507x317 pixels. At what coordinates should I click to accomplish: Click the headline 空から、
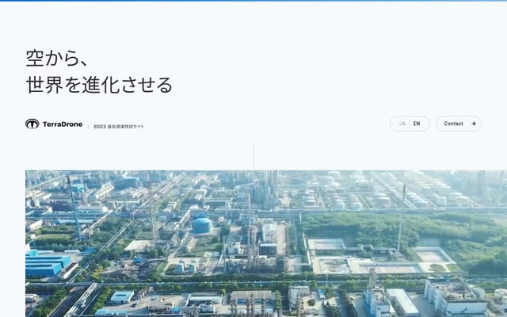56,58
